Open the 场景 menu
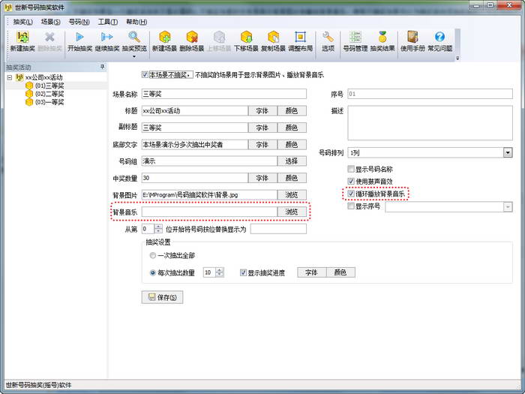The width and height of the screenshot is (525, 394). pos(51,22)
